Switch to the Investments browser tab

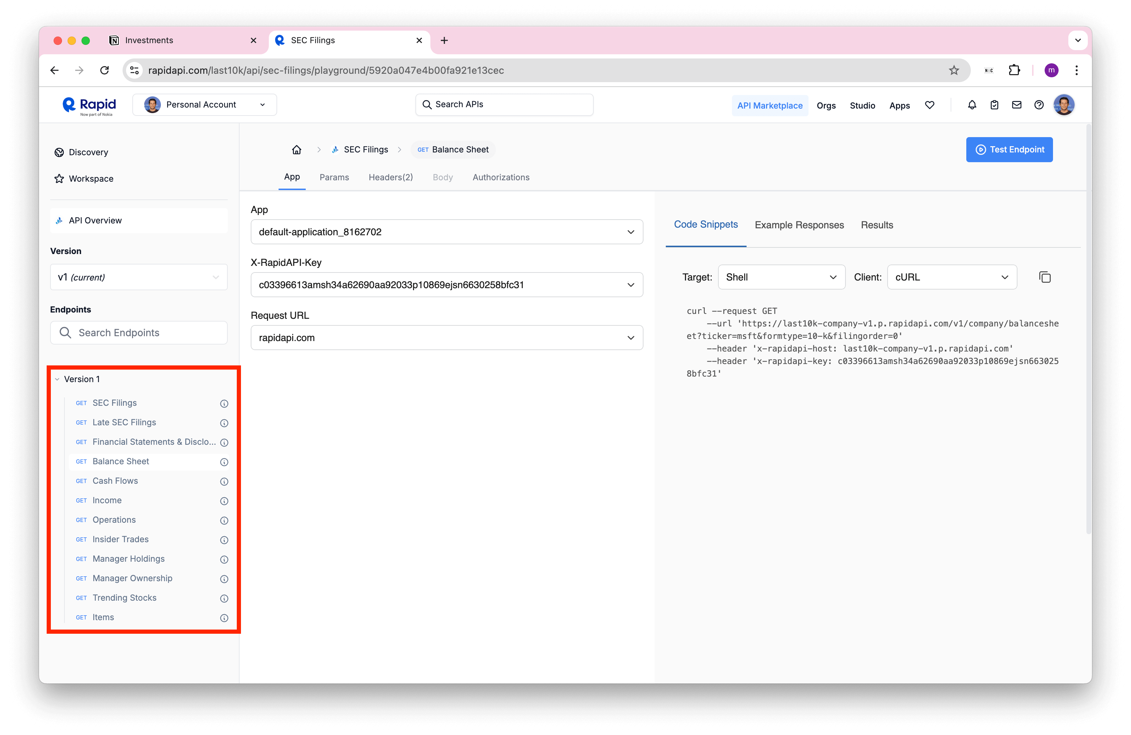[x=183, y=40]
